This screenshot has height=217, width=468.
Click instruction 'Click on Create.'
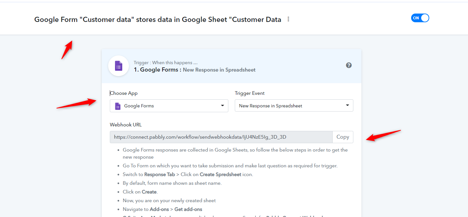(140, 192)
